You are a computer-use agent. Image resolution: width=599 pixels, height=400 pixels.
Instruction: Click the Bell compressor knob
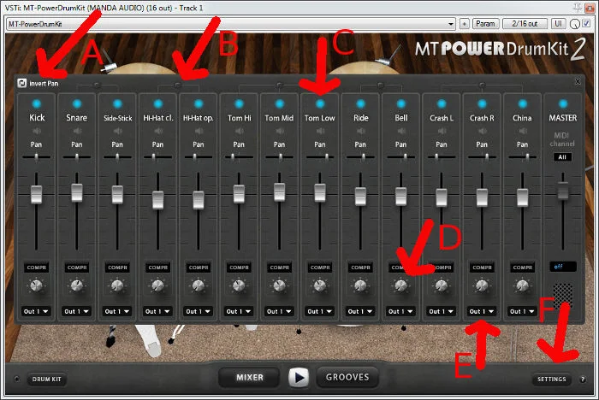400,285
